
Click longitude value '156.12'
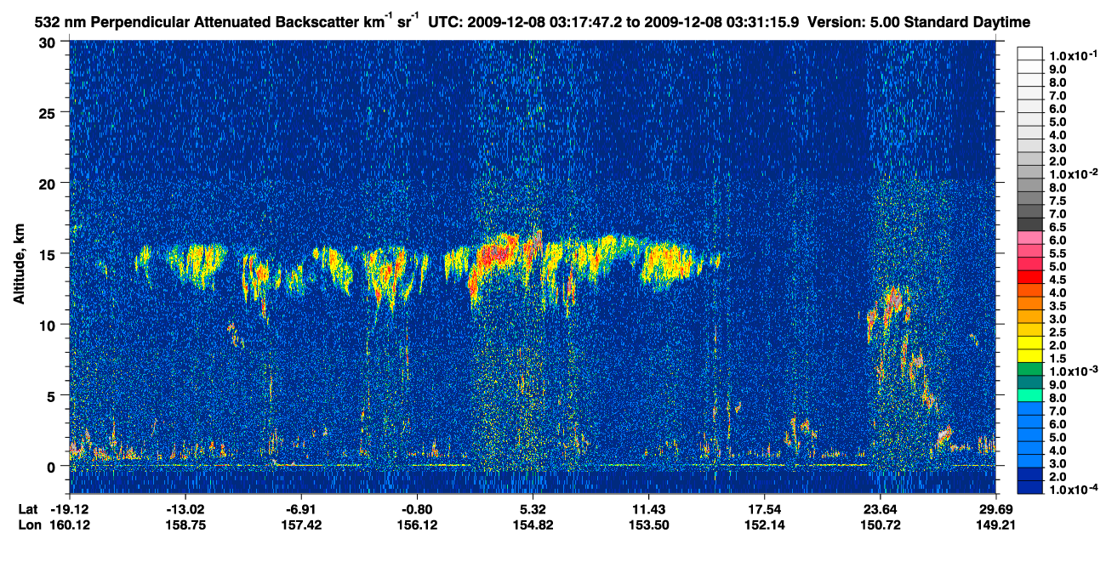coord(417,524)
